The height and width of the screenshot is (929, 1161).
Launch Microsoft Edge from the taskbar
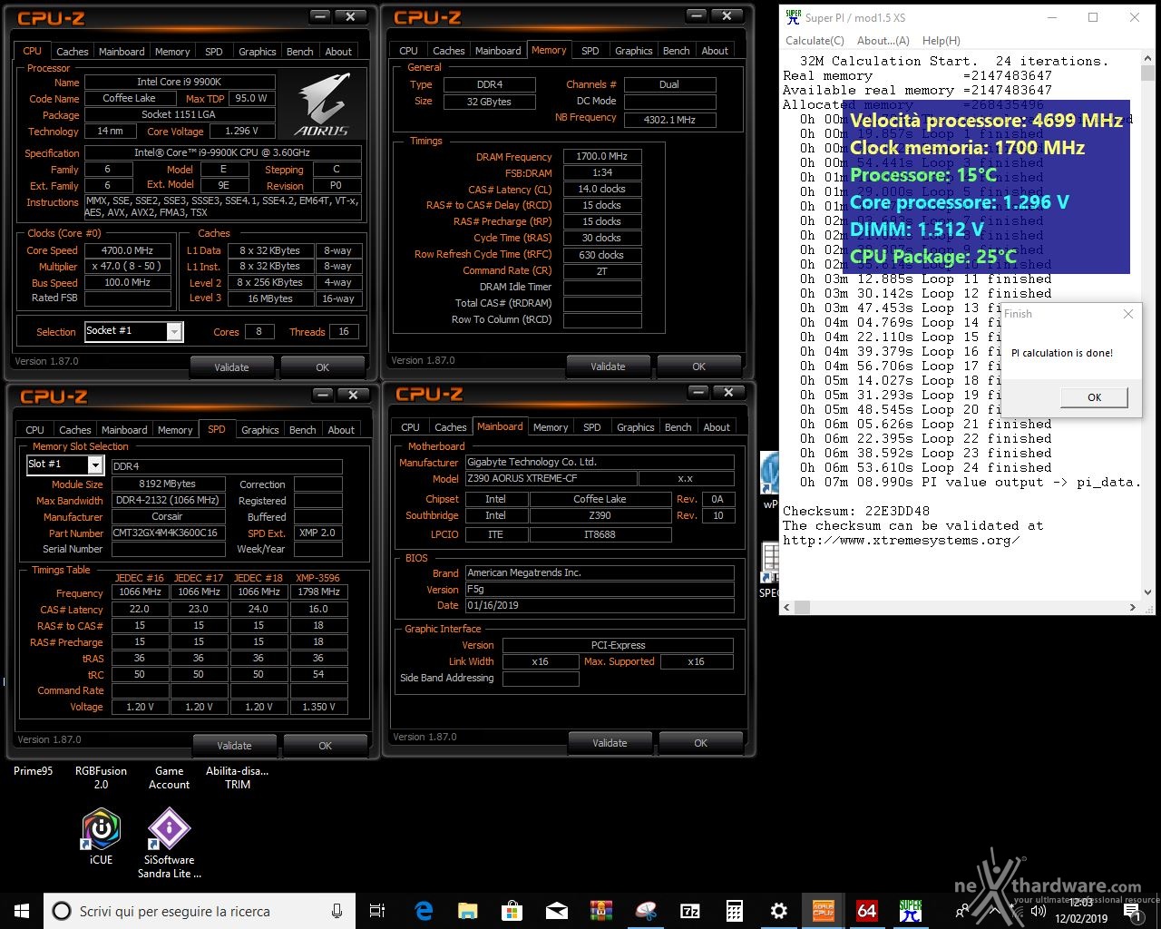click(424, 911)
